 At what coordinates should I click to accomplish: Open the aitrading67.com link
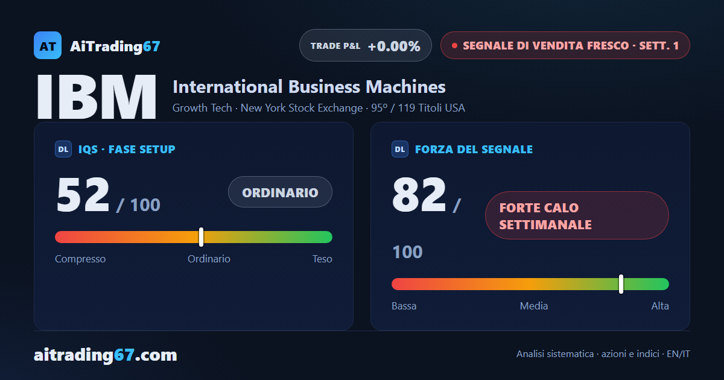[x=106, y=355]
